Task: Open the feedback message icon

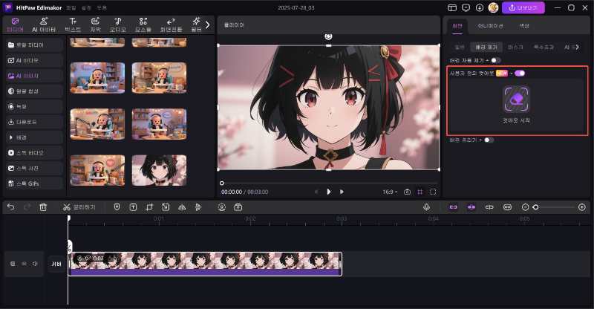Action: point(466,7)
